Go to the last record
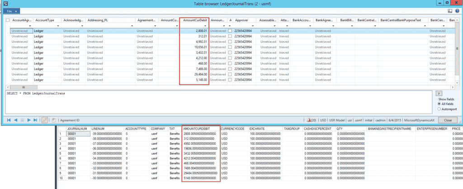The width and height of the screenshot is (463, 189). 35,120
